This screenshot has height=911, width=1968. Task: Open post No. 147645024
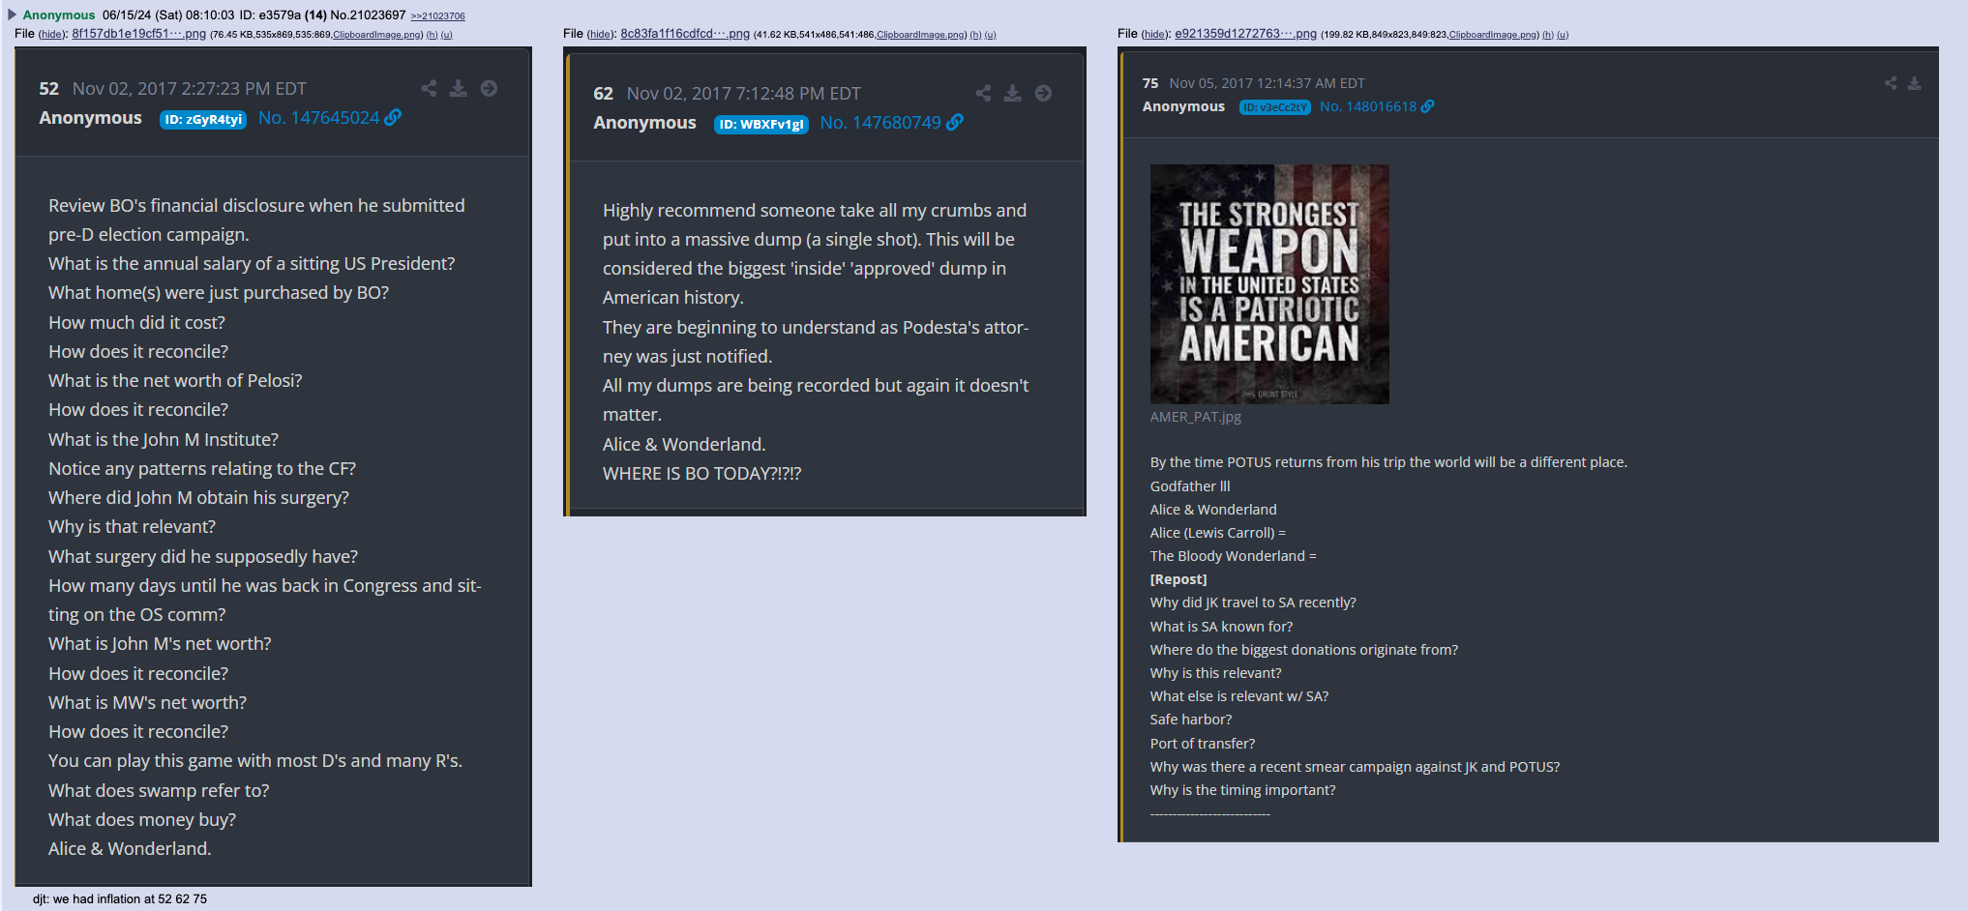point(318,117)
